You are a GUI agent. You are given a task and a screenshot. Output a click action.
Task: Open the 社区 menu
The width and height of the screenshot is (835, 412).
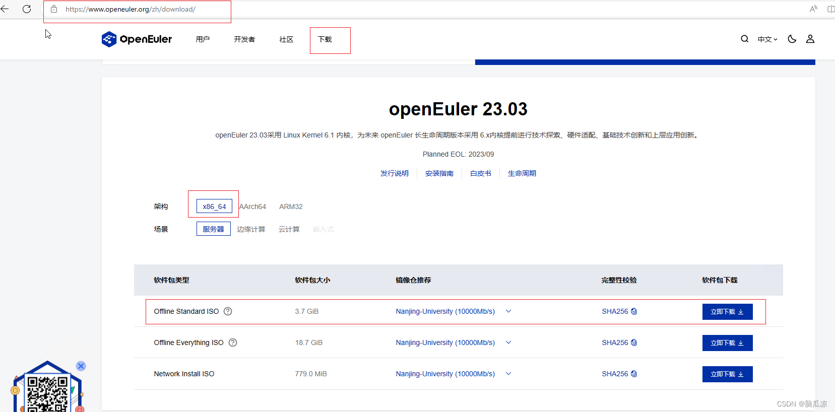click(286, 39)
